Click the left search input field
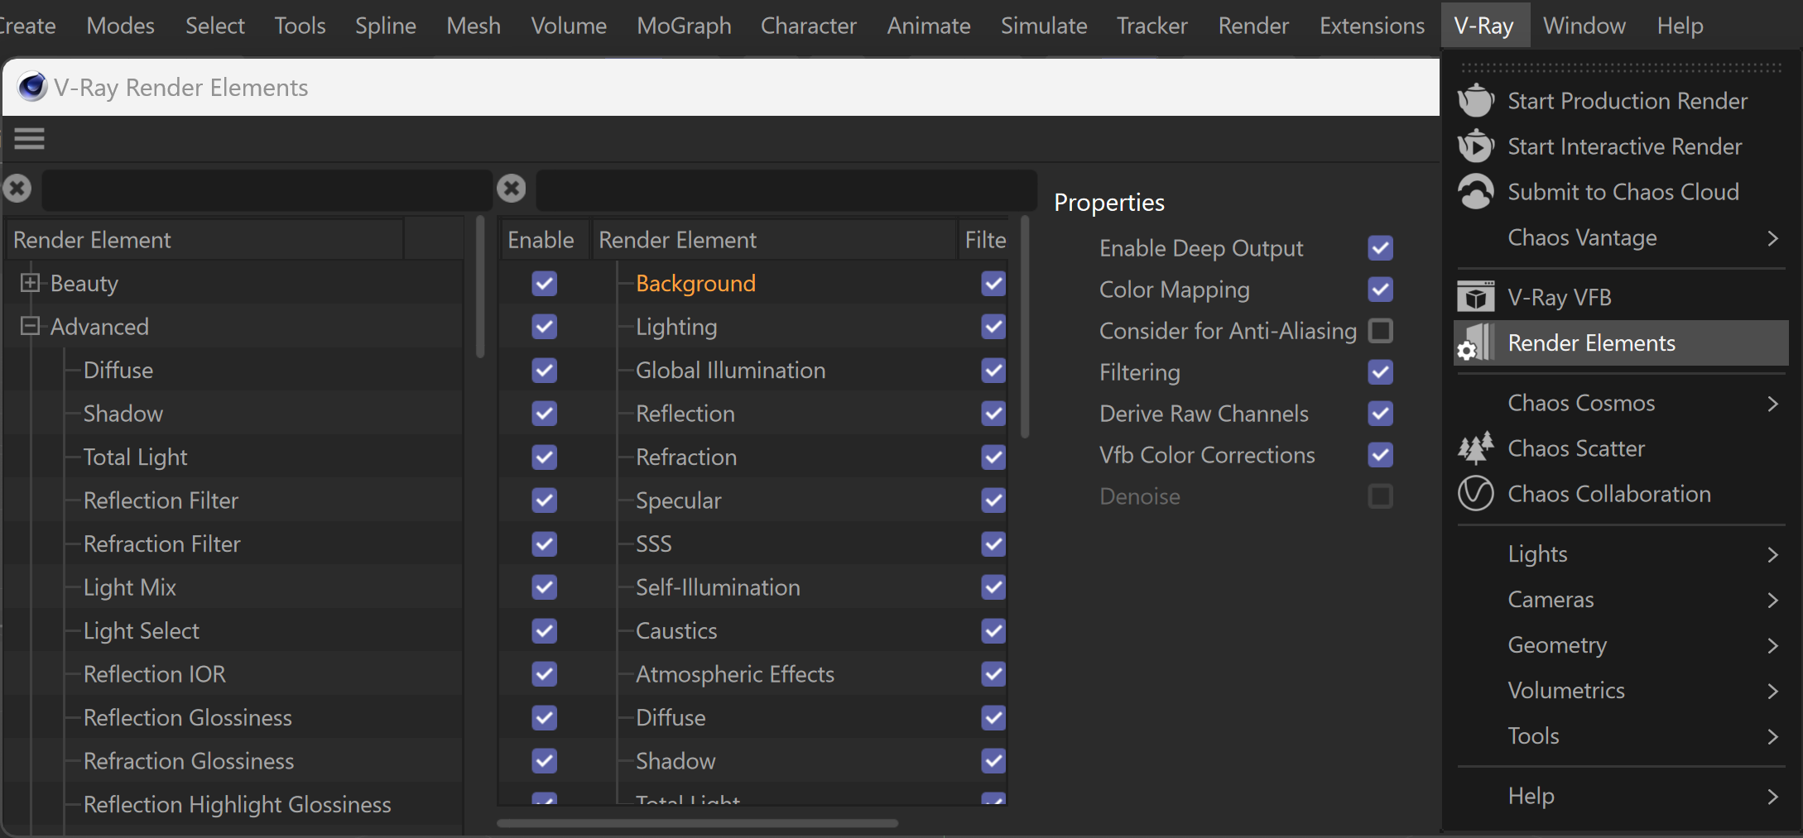The image size is (1803, 838). coord(267,189)
